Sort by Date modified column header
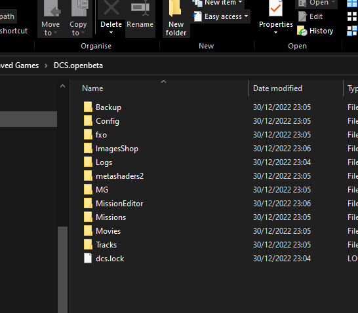This screenshot has height=313, width=358. click(x=277, y=88)
